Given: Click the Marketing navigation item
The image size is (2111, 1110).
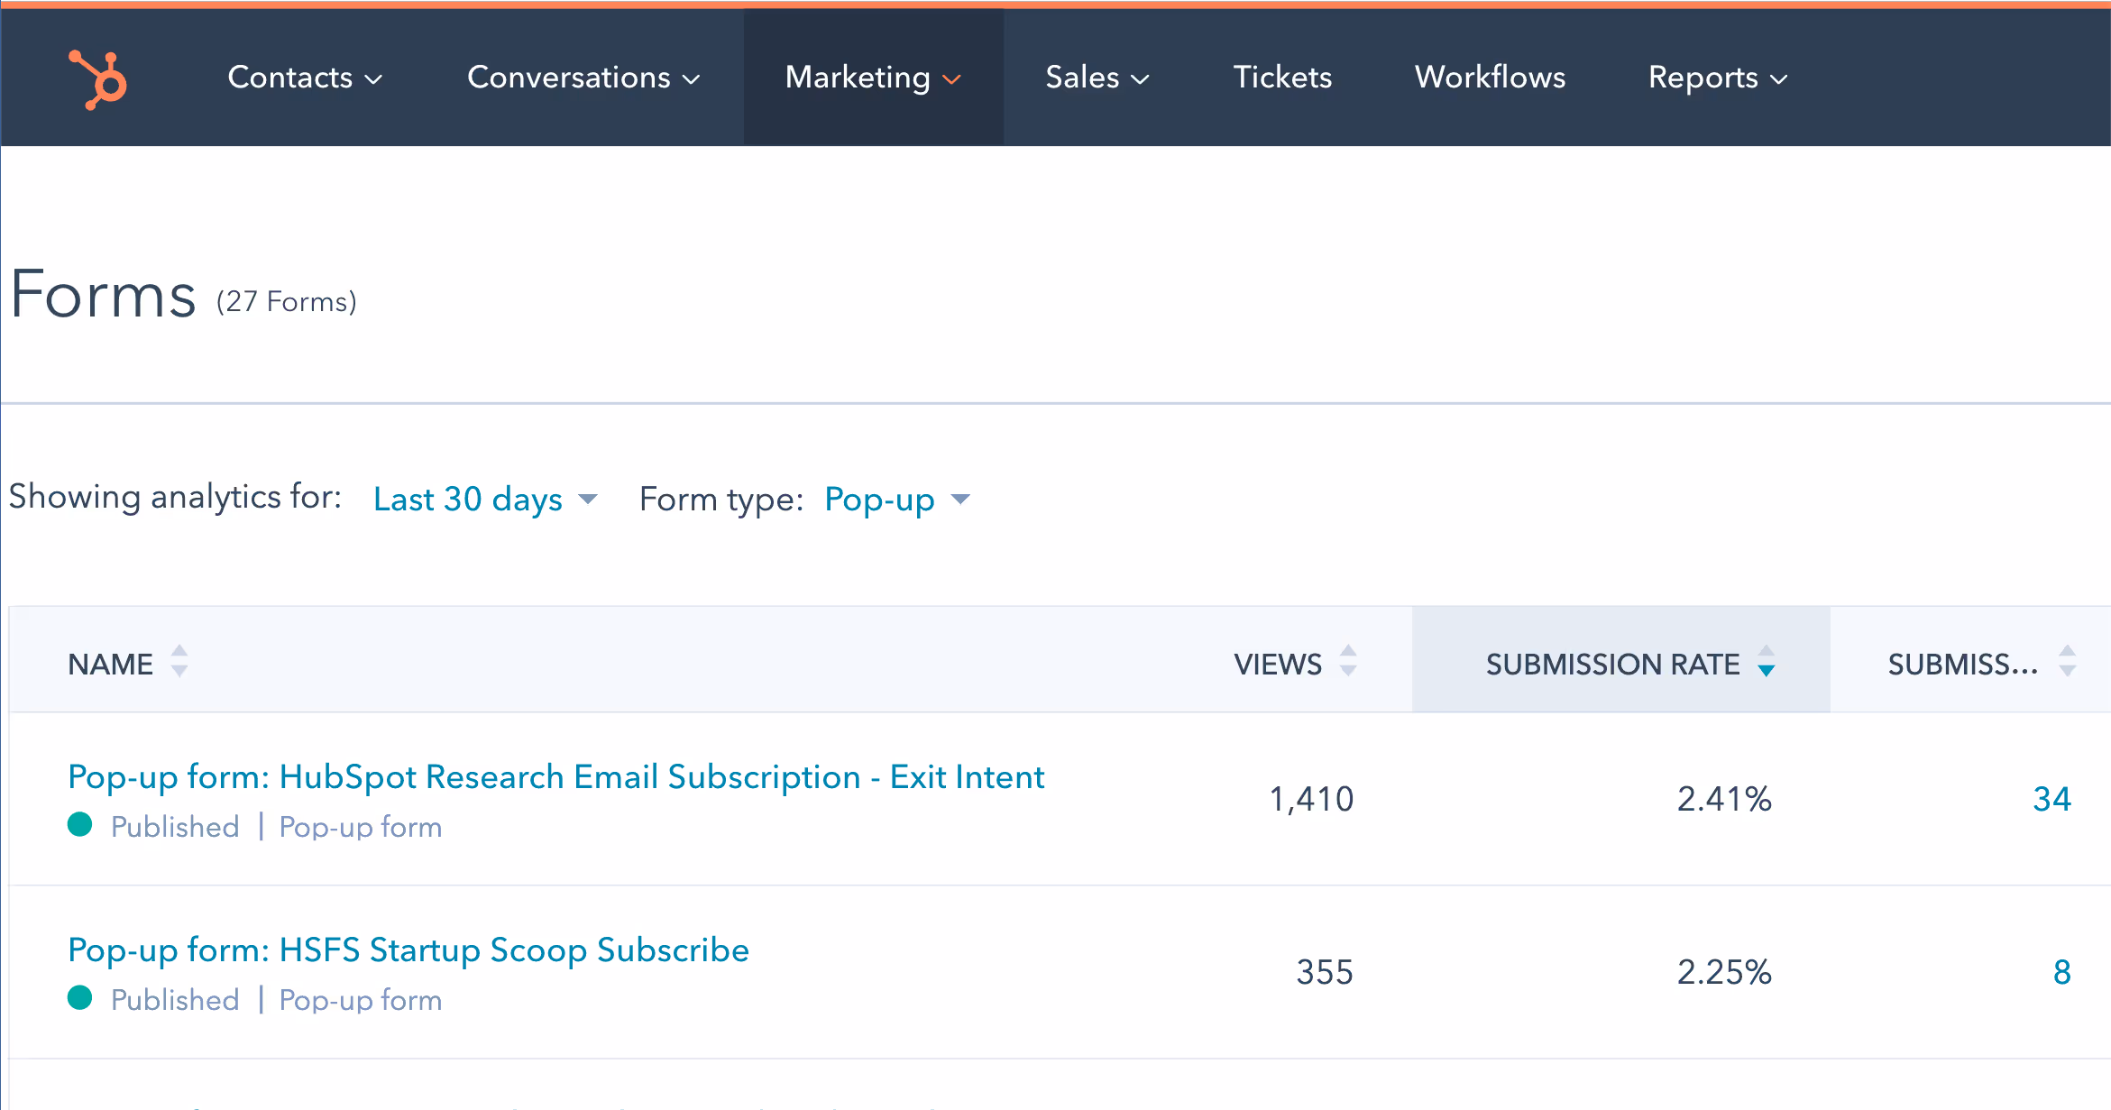Looking at the screenshot, I should tap(858, 78).
